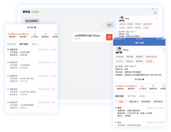171x132 pixels.
Task: Select 上门拜访 stage circle in mobile panel
Action: [x=142, y=86]
